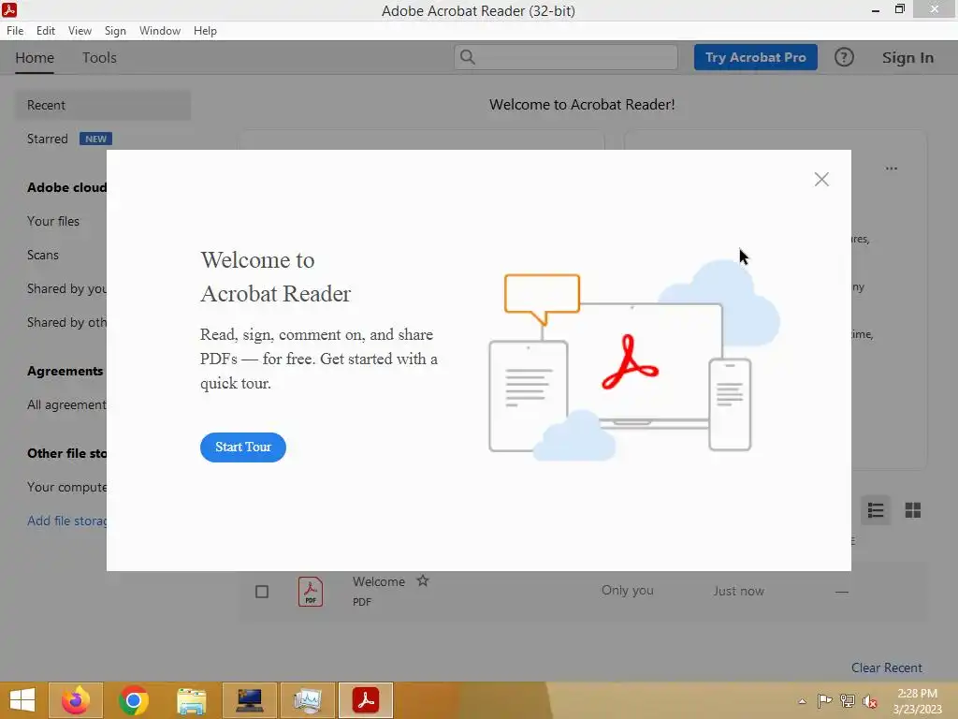This screenshot has width=958, height=719.
Task: Switch to the Tools tab
Action: (99, 57)
